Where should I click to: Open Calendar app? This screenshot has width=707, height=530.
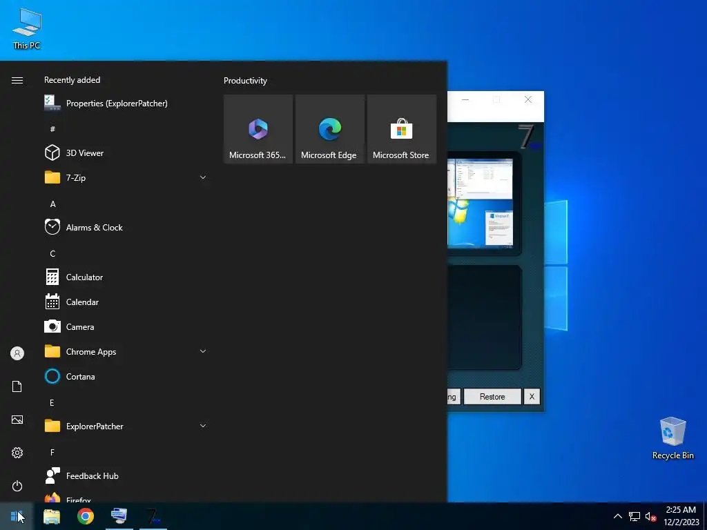(126, 302)
